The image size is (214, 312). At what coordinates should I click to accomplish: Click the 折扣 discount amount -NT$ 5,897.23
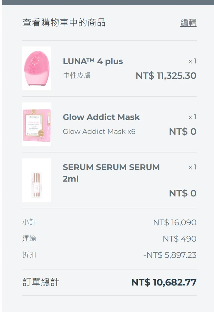[170, 255]
